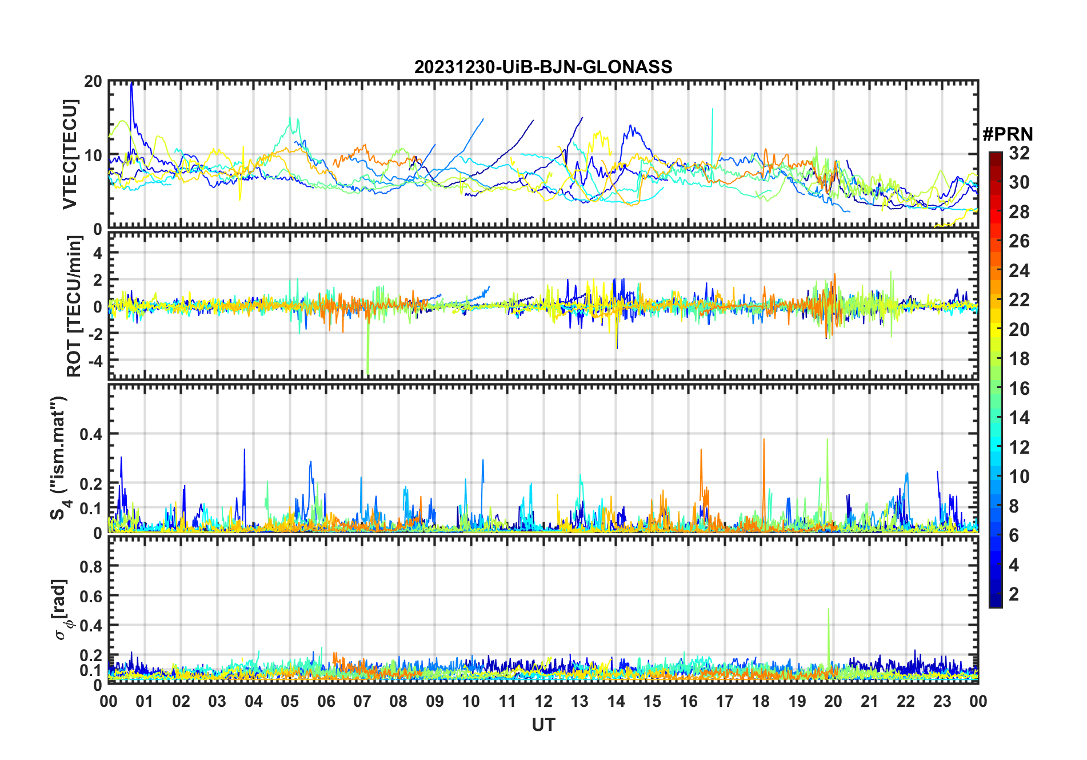Click ROT y-axis tick label -4
The image size is (1087, 760).
pos(96,361)
